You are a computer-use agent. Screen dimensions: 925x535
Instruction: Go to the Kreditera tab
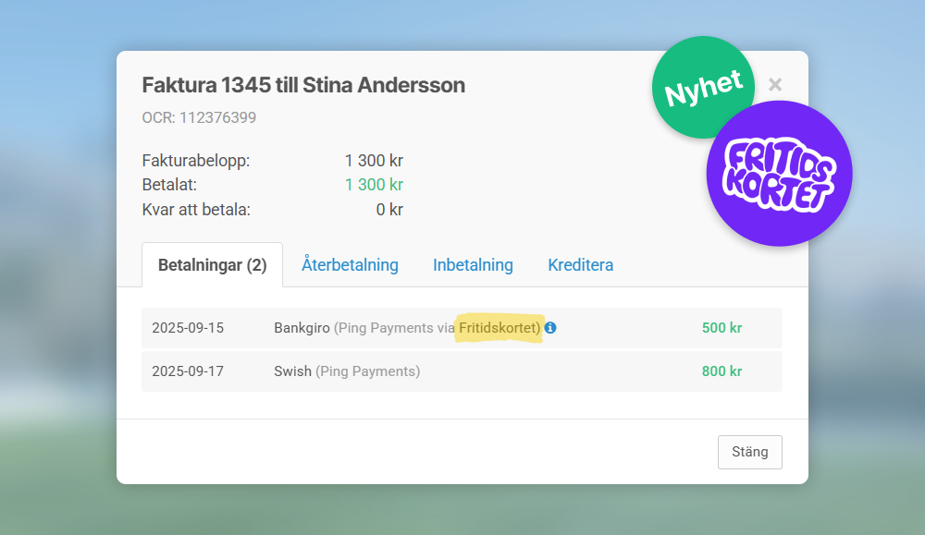click(x=580, y=265)
